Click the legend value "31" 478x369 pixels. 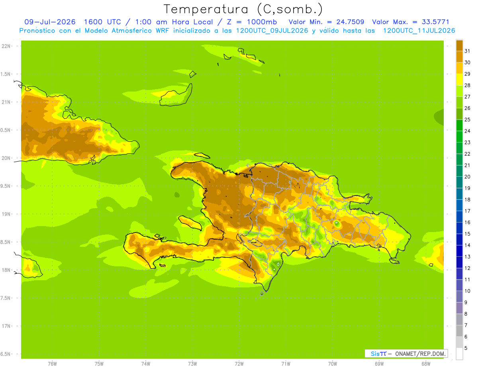467,51
